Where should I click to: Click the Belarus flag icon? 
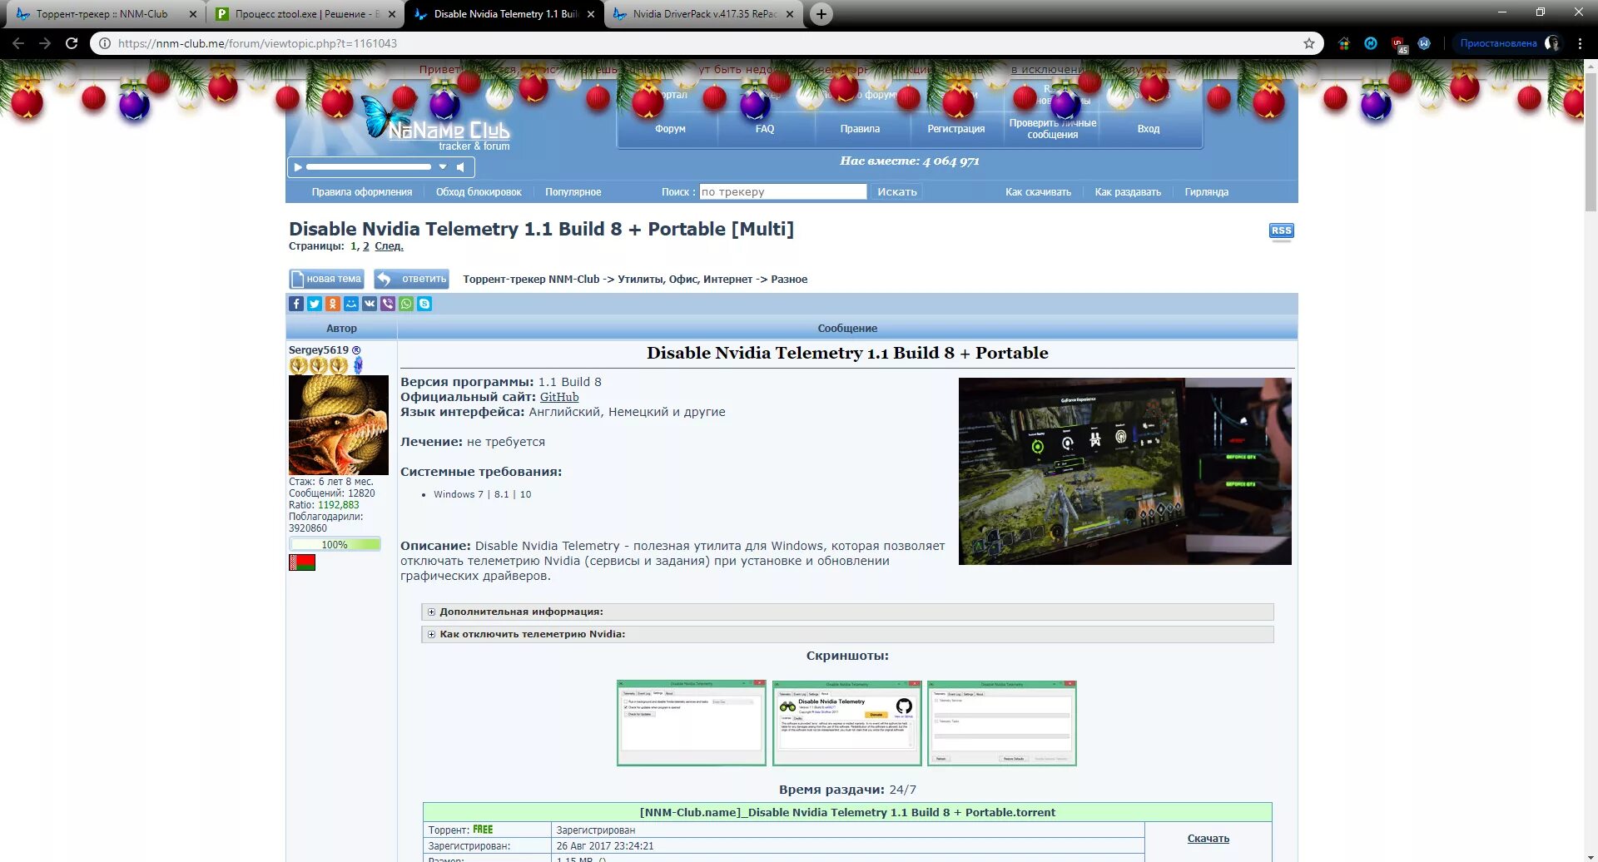pyautogui.click(x=302, y=562)
